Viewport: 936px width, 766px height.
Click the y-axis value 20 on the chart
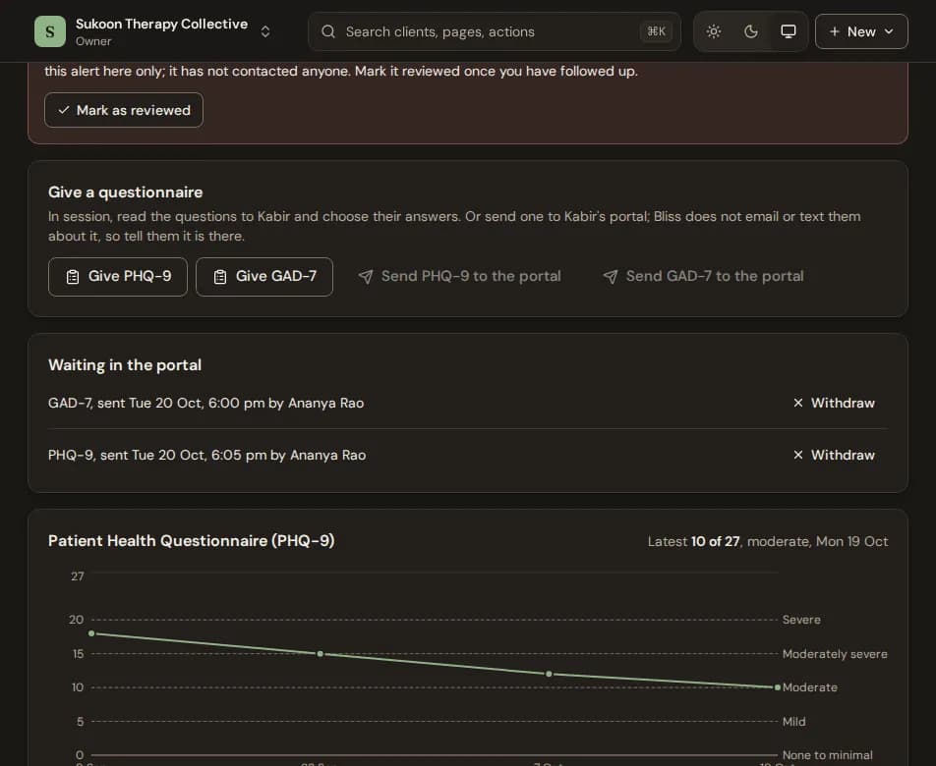pos(77,620)
